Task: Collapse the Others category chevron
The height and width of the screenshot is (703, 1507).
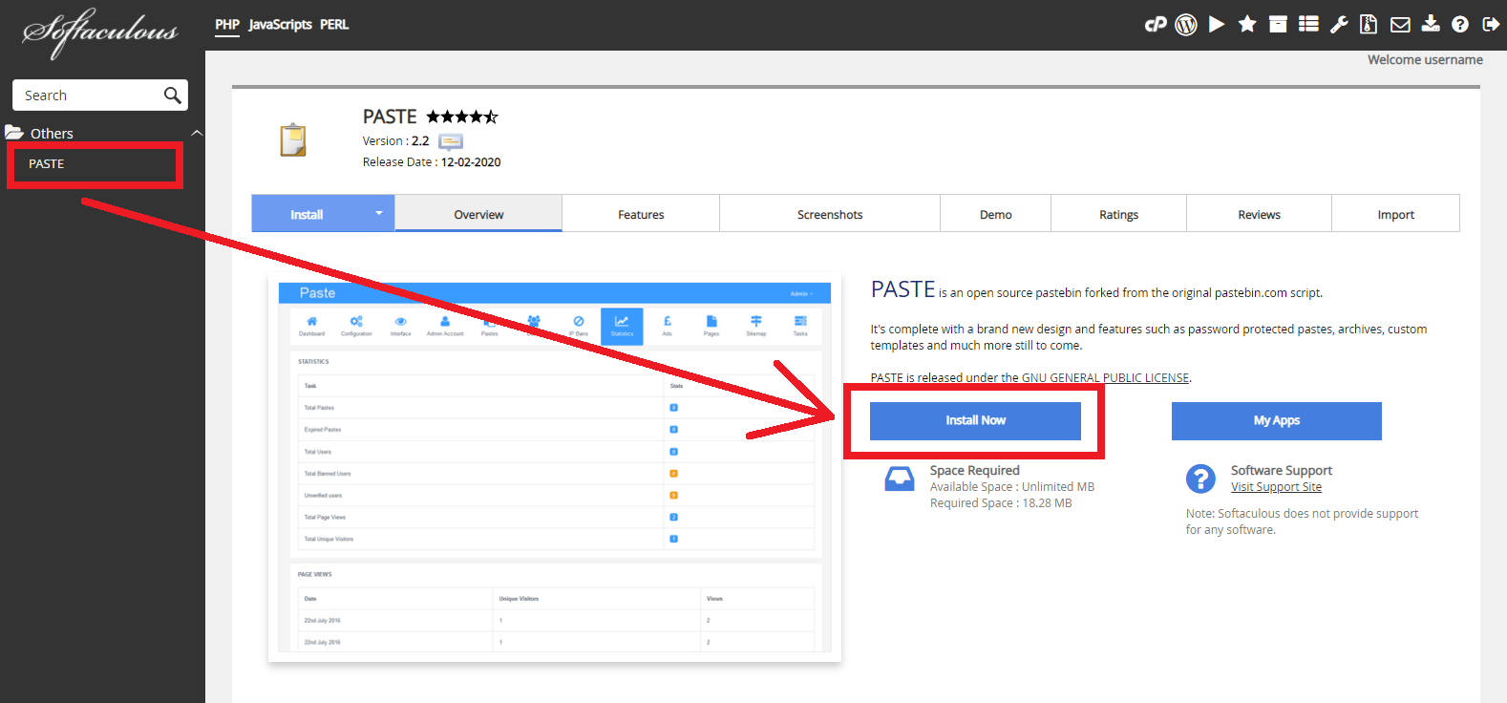Action: [x=197, y=133]
